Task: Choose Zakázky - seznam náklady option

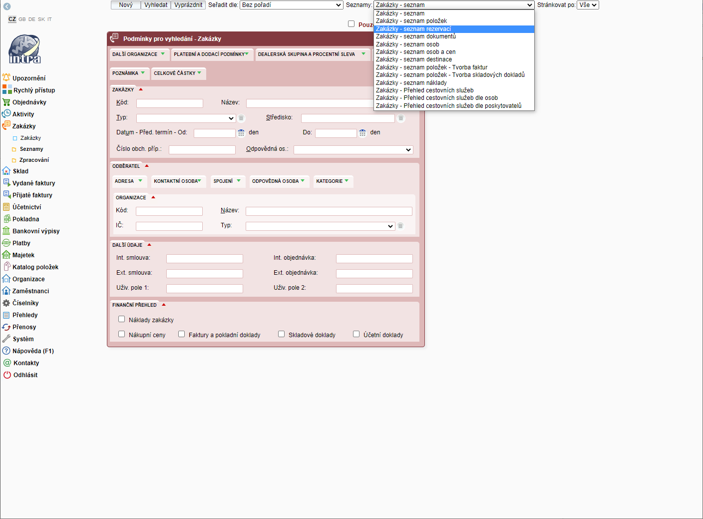Action: (x=411, y=83)
